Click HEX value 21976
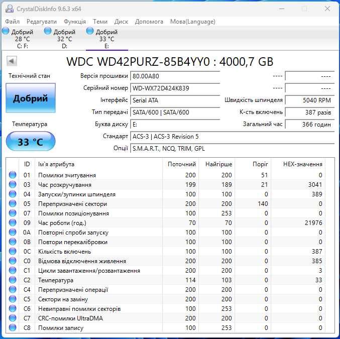The width and height of the screenshot is (340, 339). 313,223
